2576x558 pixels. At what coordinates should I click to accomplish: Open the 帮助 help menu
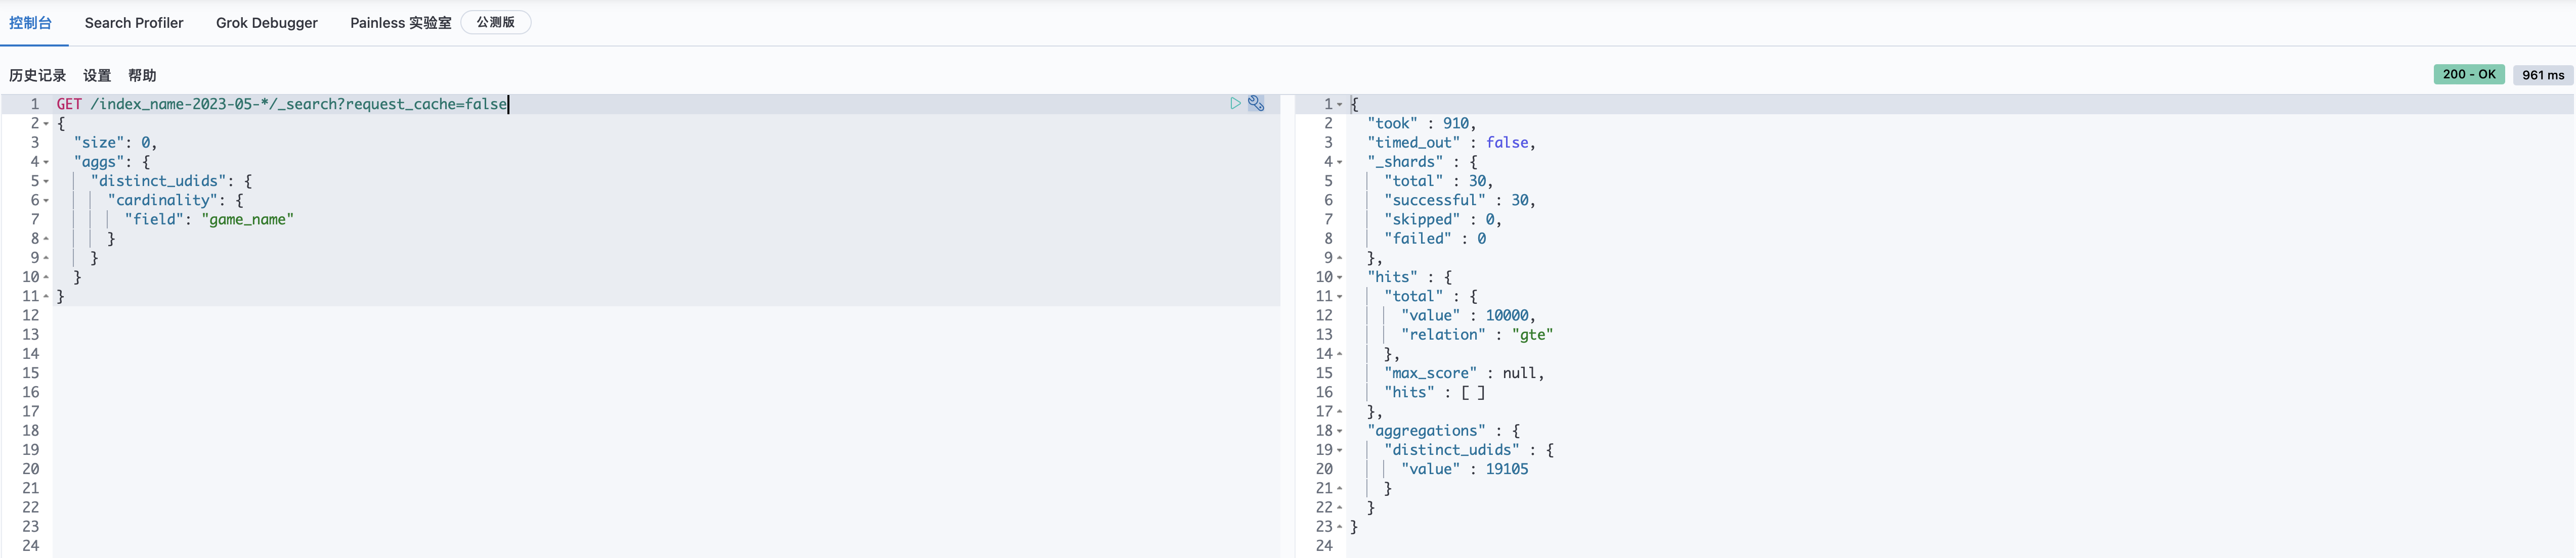[142, 76]
